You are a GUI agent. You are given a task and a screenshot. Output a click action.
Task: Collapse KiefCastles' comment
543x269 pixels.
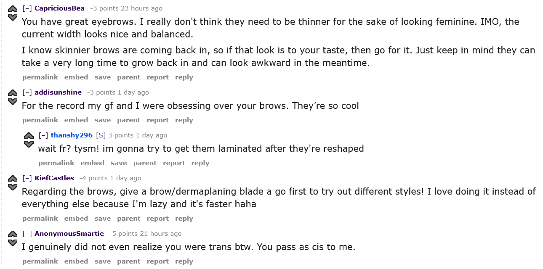point(27,178)
